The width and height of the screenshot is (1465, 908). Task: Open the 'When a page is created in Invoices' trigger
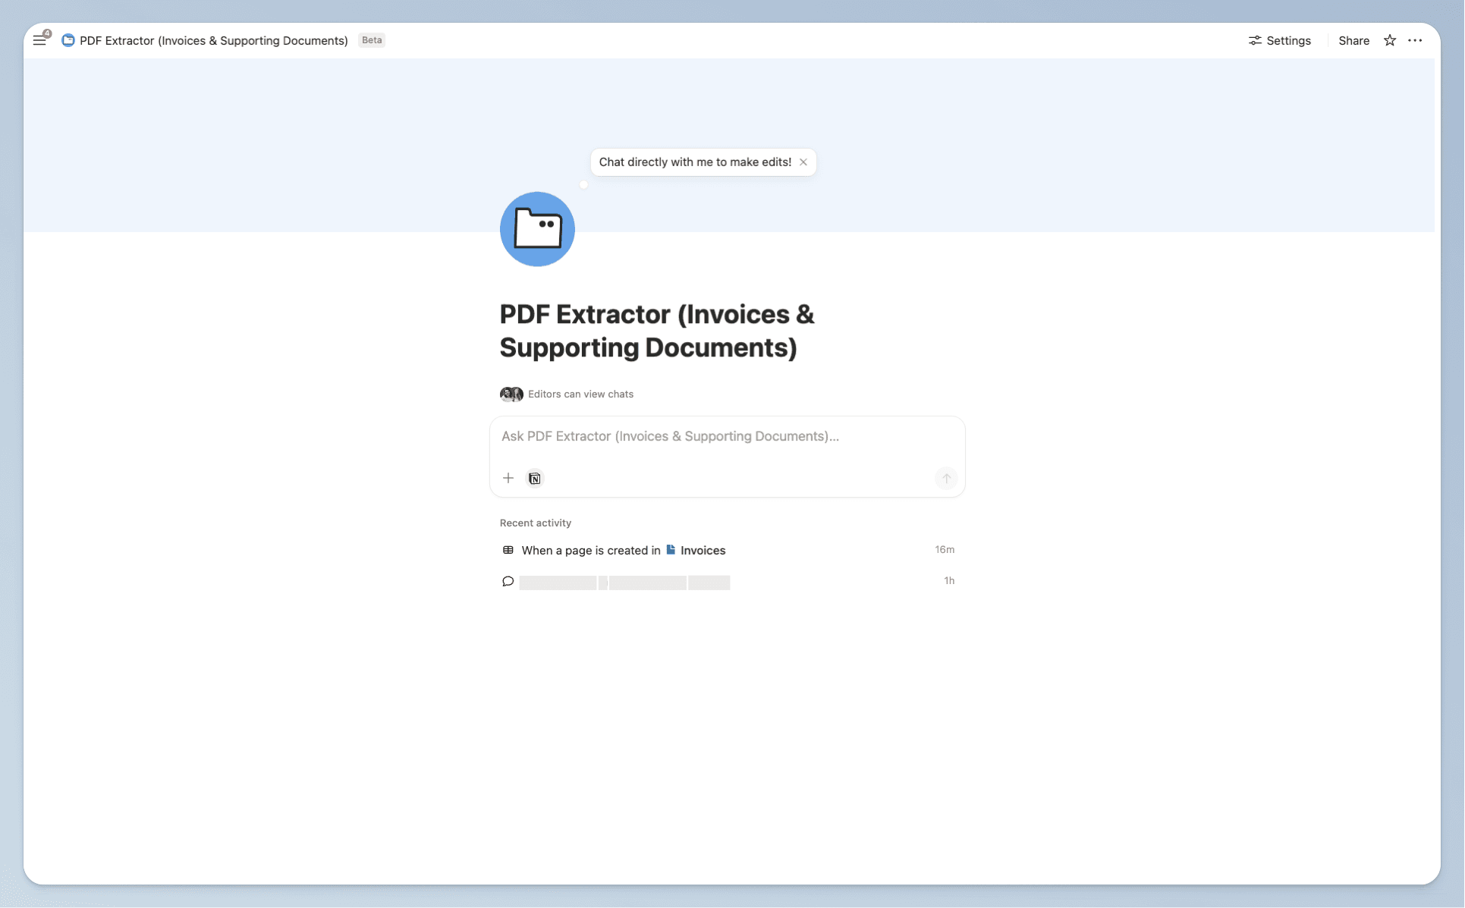click(x=591, y=549)
